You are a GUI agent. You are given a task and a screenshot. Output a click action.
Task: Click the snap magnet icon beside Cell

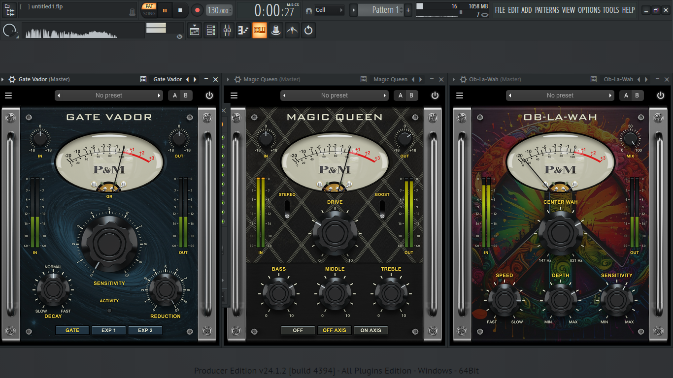click(x=309, y=10)
